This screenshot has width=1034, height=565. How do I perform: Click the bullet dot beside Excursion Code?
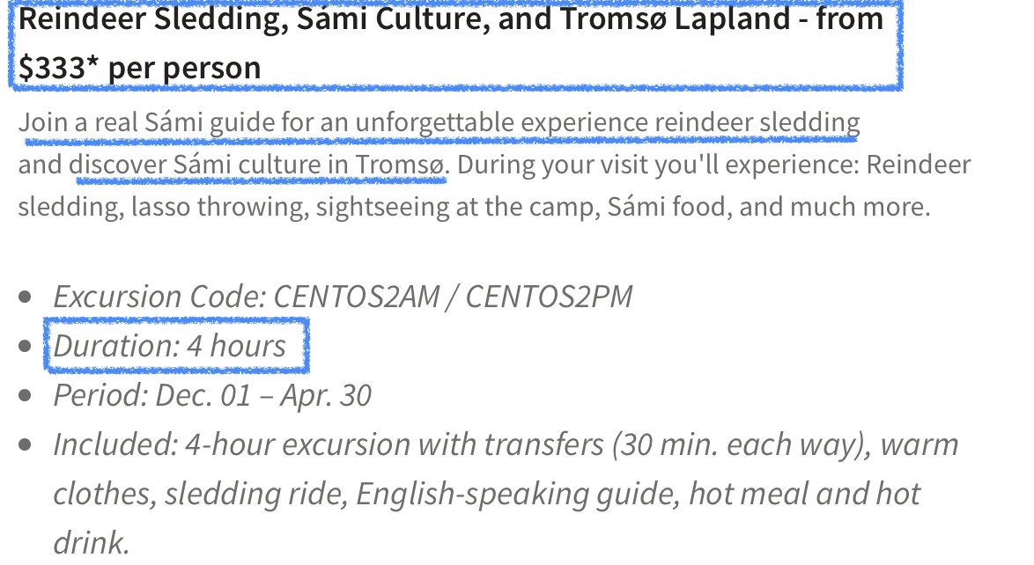(25, 297)
